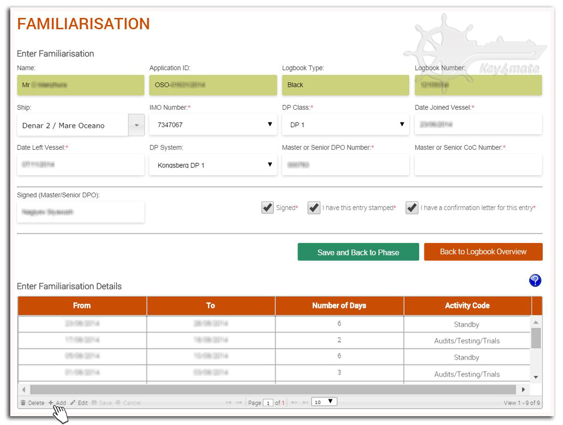Delete the selected familiarisation row
This screenshot has width=563, height=425.
32,403
